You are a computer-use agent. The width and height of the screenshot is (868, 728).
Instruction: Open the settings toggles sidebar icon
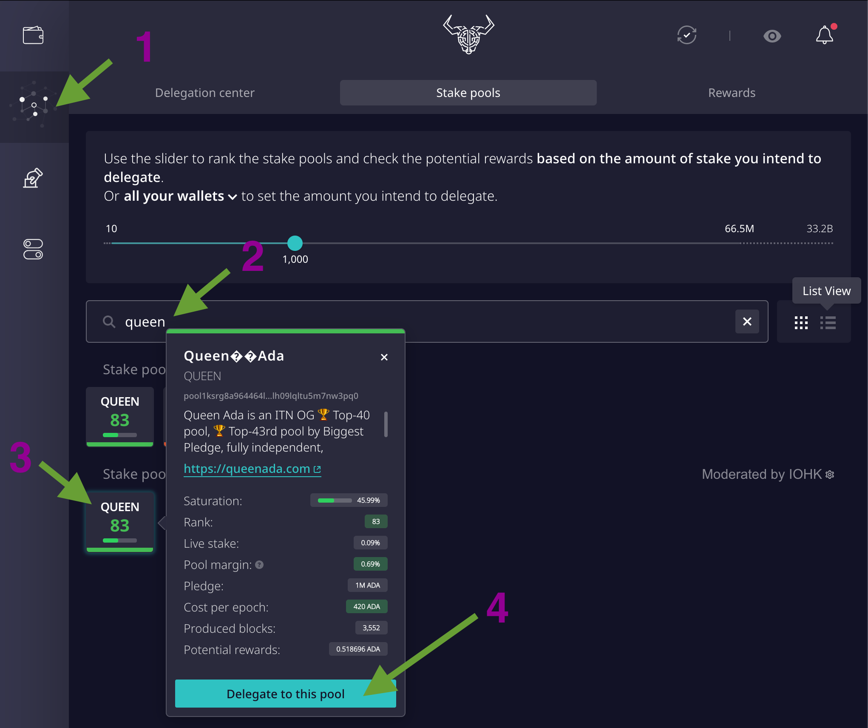[33, 249]
